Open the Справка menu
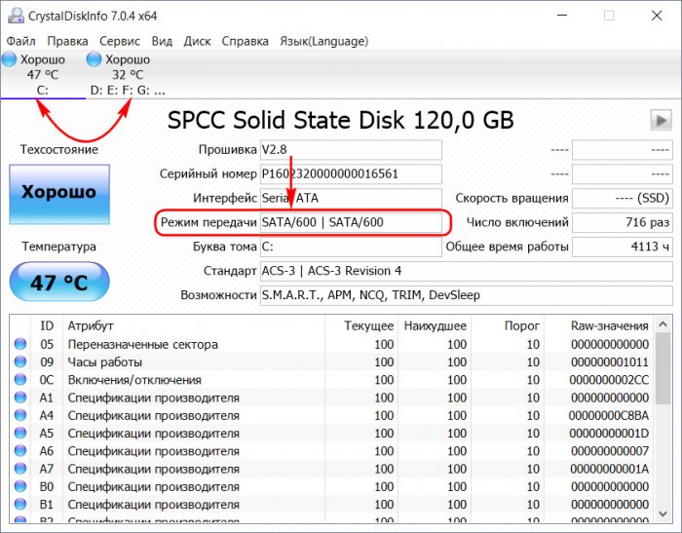682x533 pixels. point(245,41)
